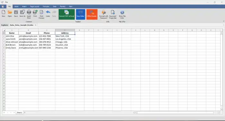Viewport: 225px width, 121px height.
Task: Launch Convert PDF to Excel tool
Action: point(67,14)
